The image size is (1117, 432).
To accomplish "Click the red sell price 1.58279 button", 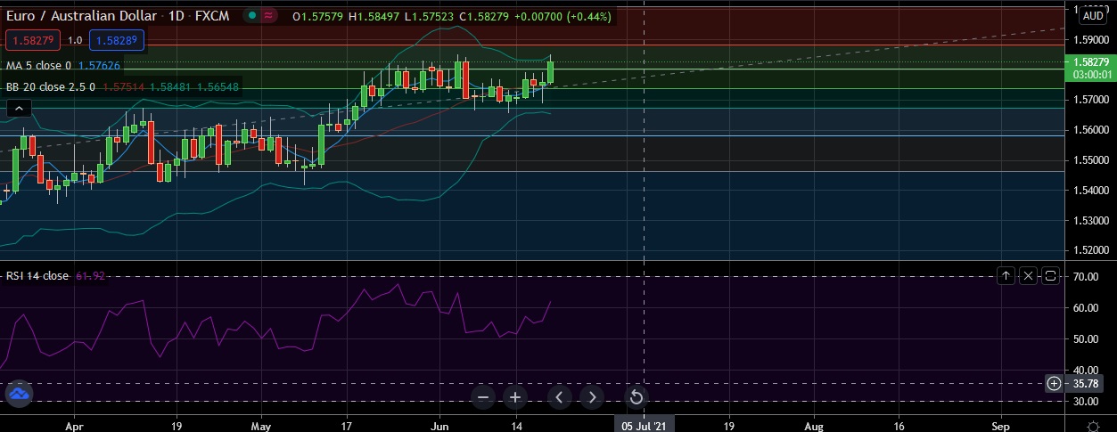I will (x=32, y=40).
